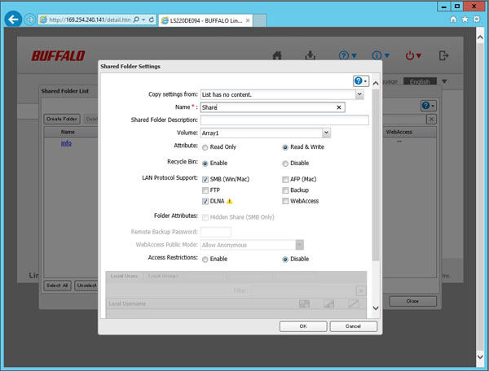Click the browser Back arrow button
The height and width of the screenshot is (371, 489).
click(13, 20)
